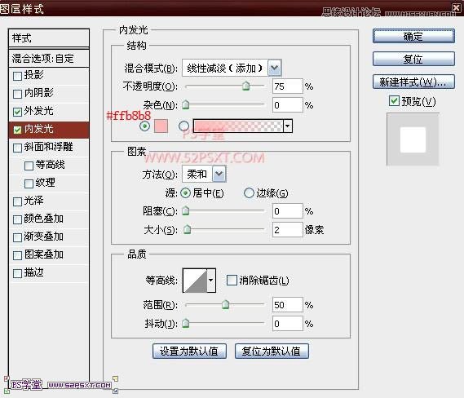Select the gradient radio button
464x398 pixels.
(x=183, y=126)
